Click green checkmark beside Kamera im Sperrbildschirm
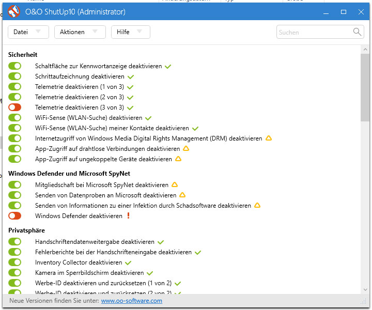Viewport: 372px width, 310px height. [150, 273]
